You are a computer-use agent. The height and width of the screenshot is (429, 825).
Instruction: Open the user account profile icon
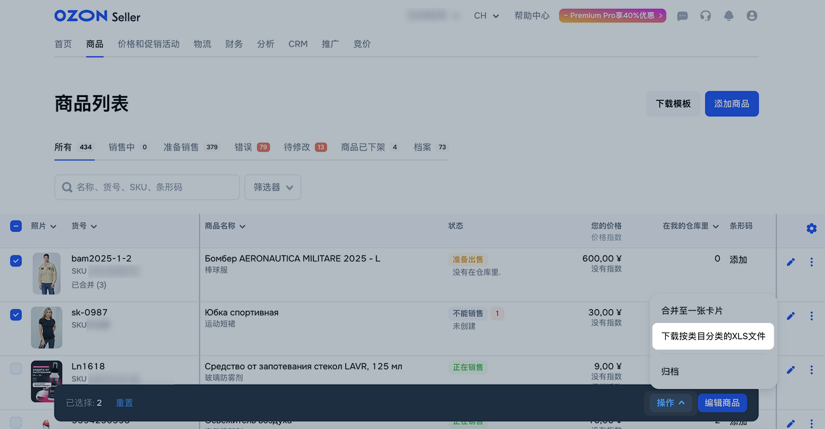coord(752,16)
